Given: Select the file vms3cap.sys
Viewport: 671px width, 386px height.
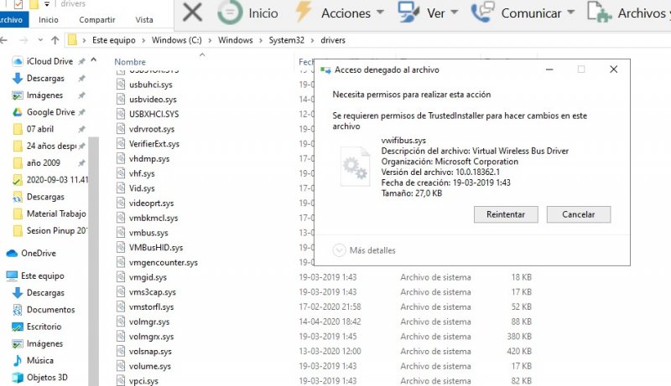Looking at the screenshot, I should point(153,292).
